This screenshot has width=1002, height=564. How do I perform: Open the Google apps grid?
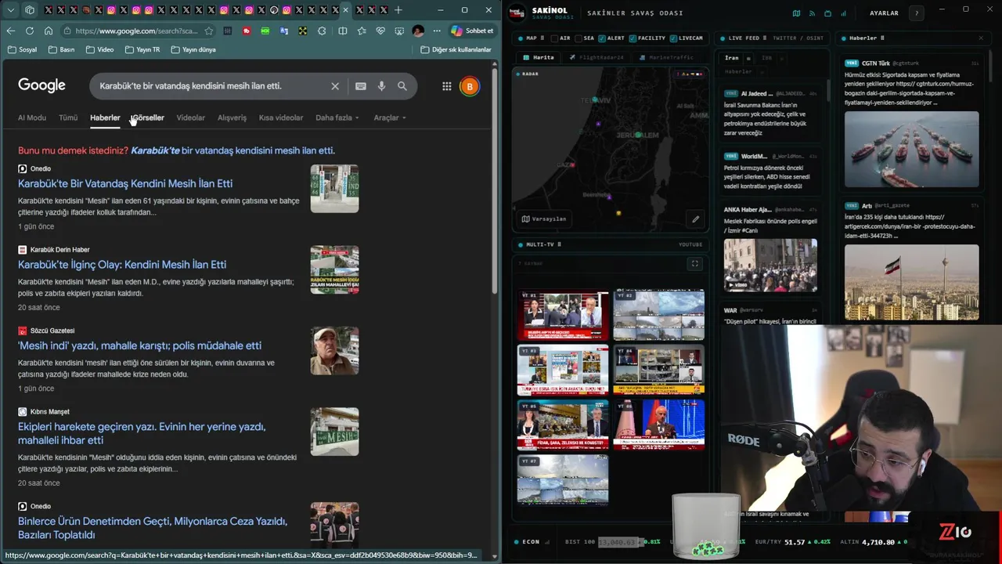click(446, 86)
